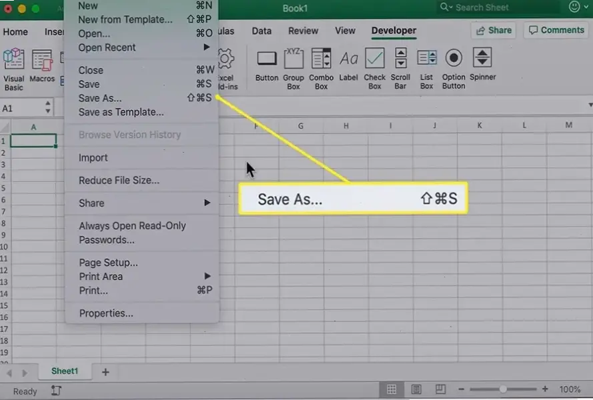Expand the formula bar arrow
Viewport: 593px width, 400px height.
(590, 105)
